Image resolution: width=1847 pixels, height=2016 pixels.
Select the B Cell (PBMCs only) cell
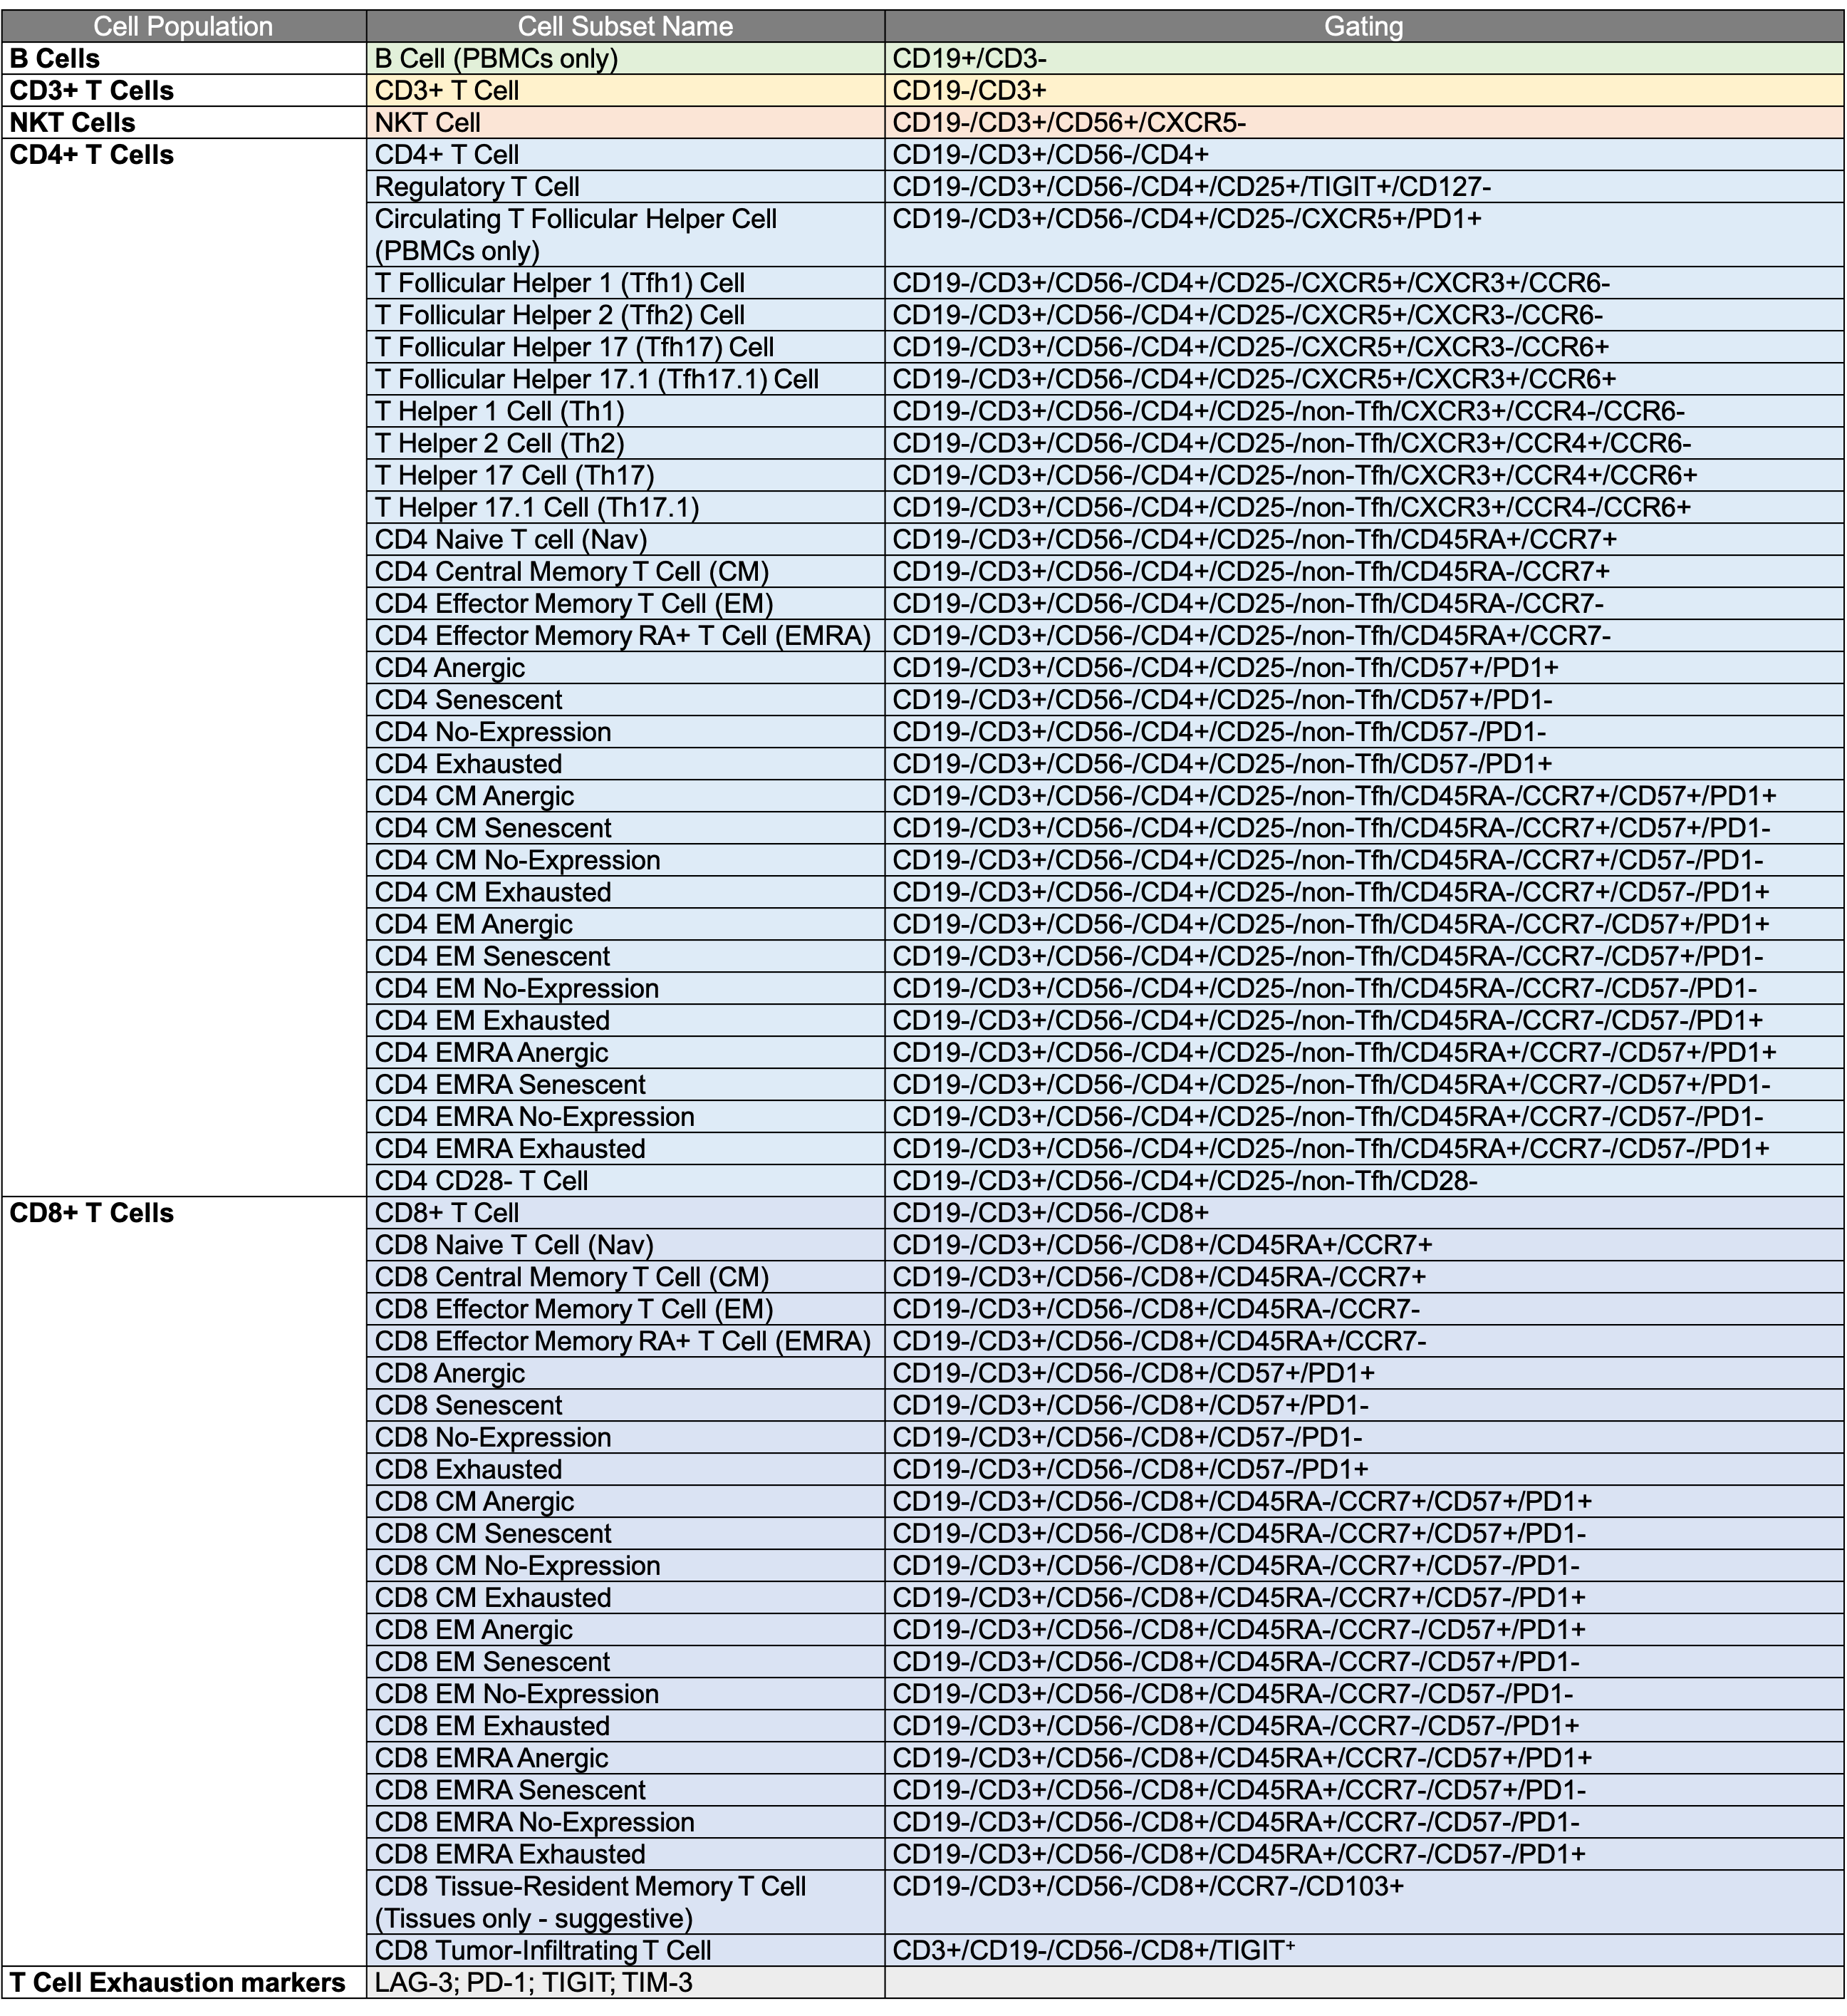[x=496, y=59]
